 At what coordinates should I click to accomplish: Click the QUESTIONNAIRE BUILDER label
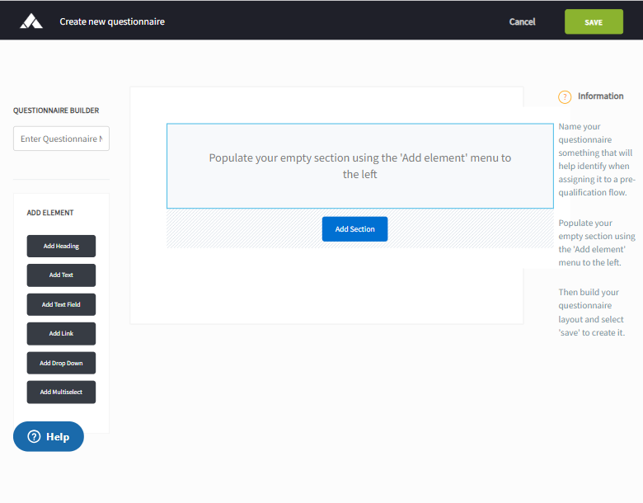pyautogui.click(x=56, y=110)
